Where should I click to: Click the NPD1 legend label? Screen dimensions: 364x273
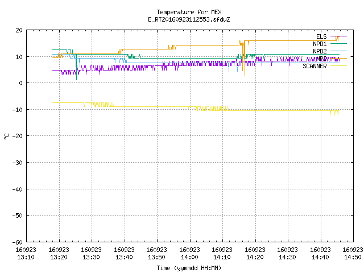[x=320, y=44]
